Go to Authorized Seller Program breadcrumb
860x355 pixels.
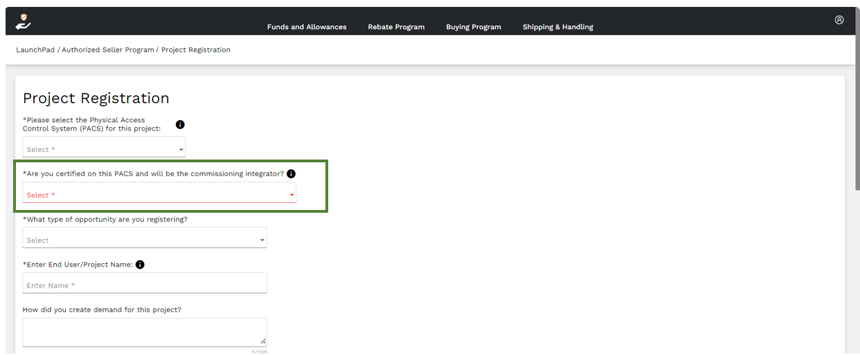click(x=108, y=50)
